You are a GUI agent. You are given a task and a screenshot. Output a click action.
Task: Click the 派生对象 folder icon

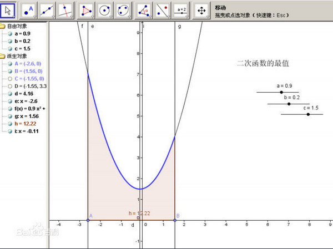coord(2,56)
